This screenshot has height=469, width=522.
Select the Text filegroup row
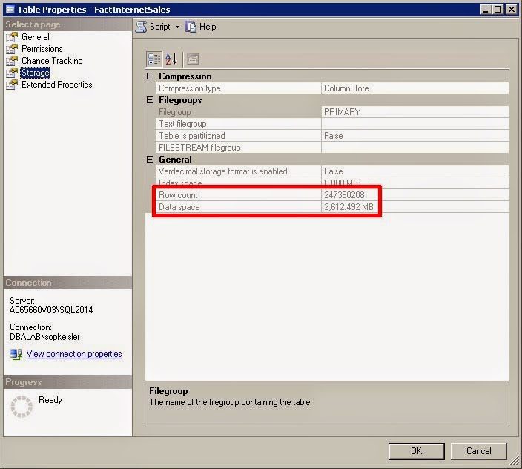pos(332,124)
